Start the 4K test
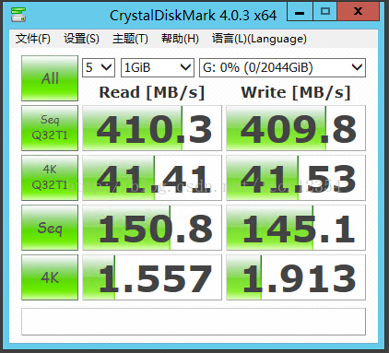Screen dimensions: 389x353 (x=50, y=277)
